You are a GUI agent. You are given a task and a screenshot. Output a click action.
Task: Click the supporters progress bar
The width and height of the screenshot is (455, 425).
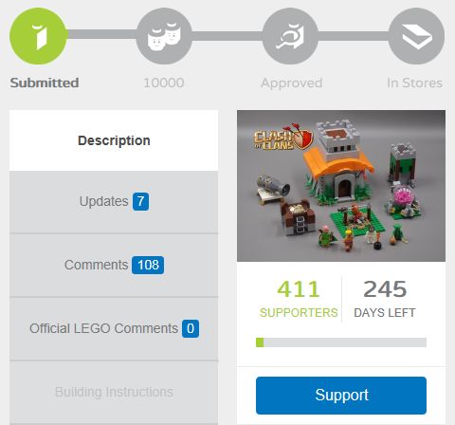point(341,342)
